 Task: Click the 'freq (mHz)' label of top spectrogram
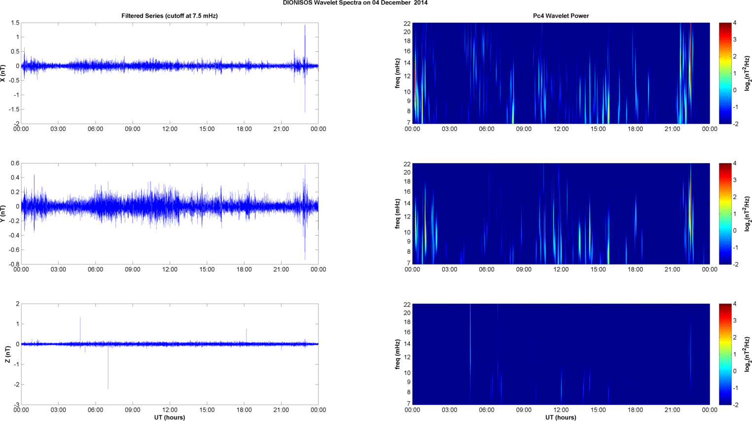(397, 73)
